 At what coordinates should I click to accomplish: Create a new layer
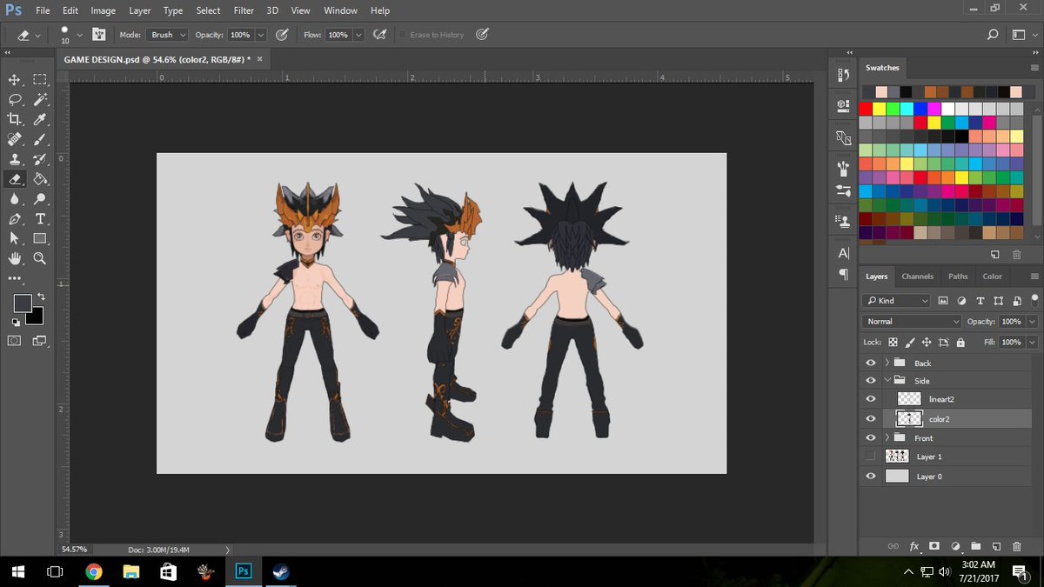(x=997, y=546)
